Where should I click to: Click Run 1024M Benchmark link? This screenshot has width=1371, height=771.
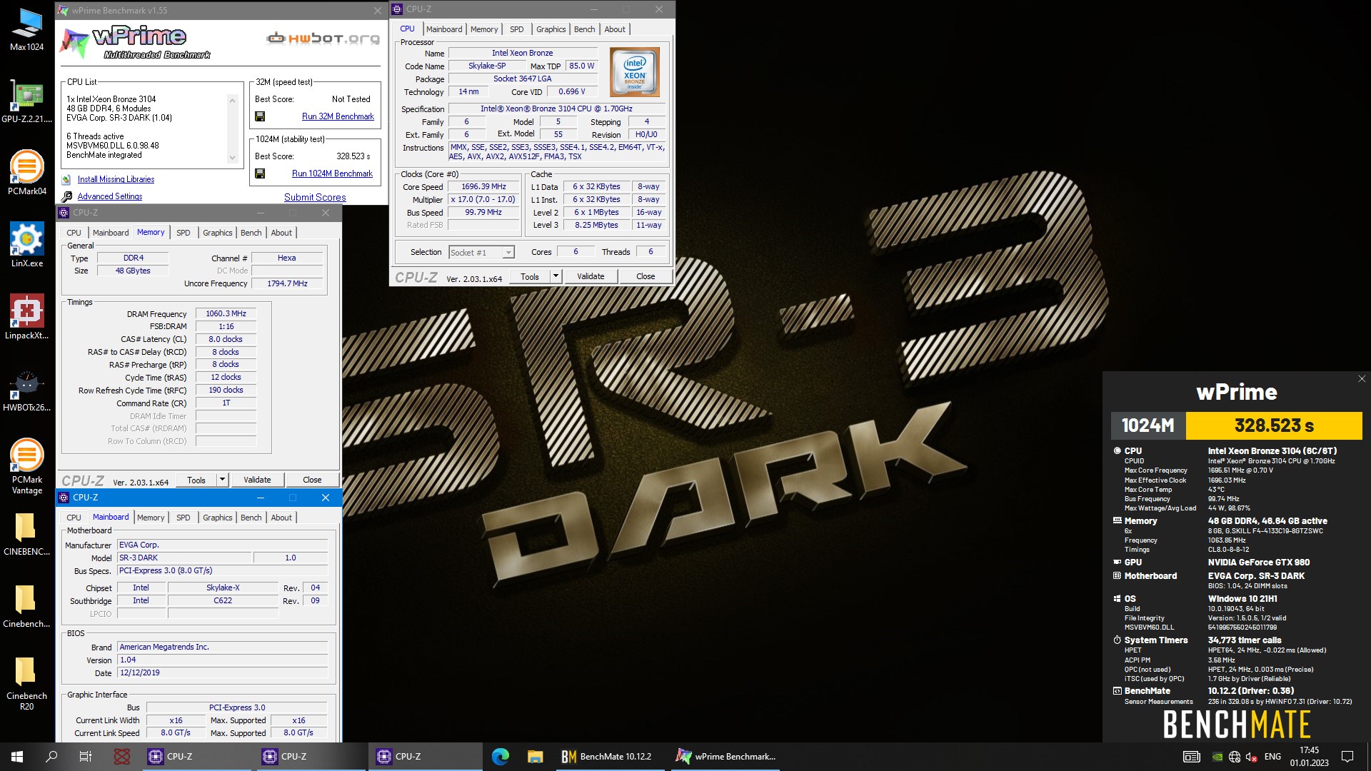[x=332, y=173]
